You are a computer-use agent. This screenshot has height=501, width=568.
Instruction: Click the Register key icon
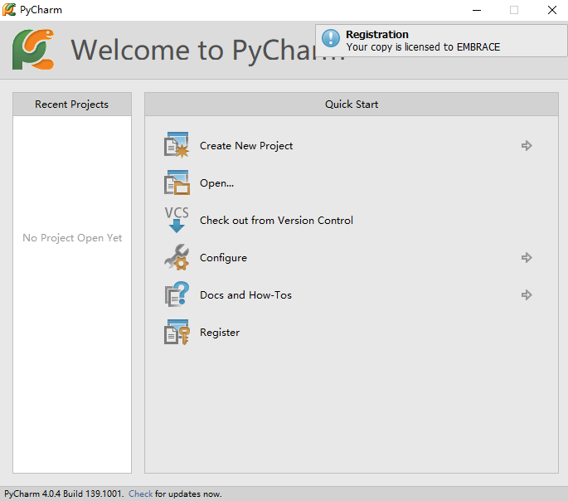point(177,332)
